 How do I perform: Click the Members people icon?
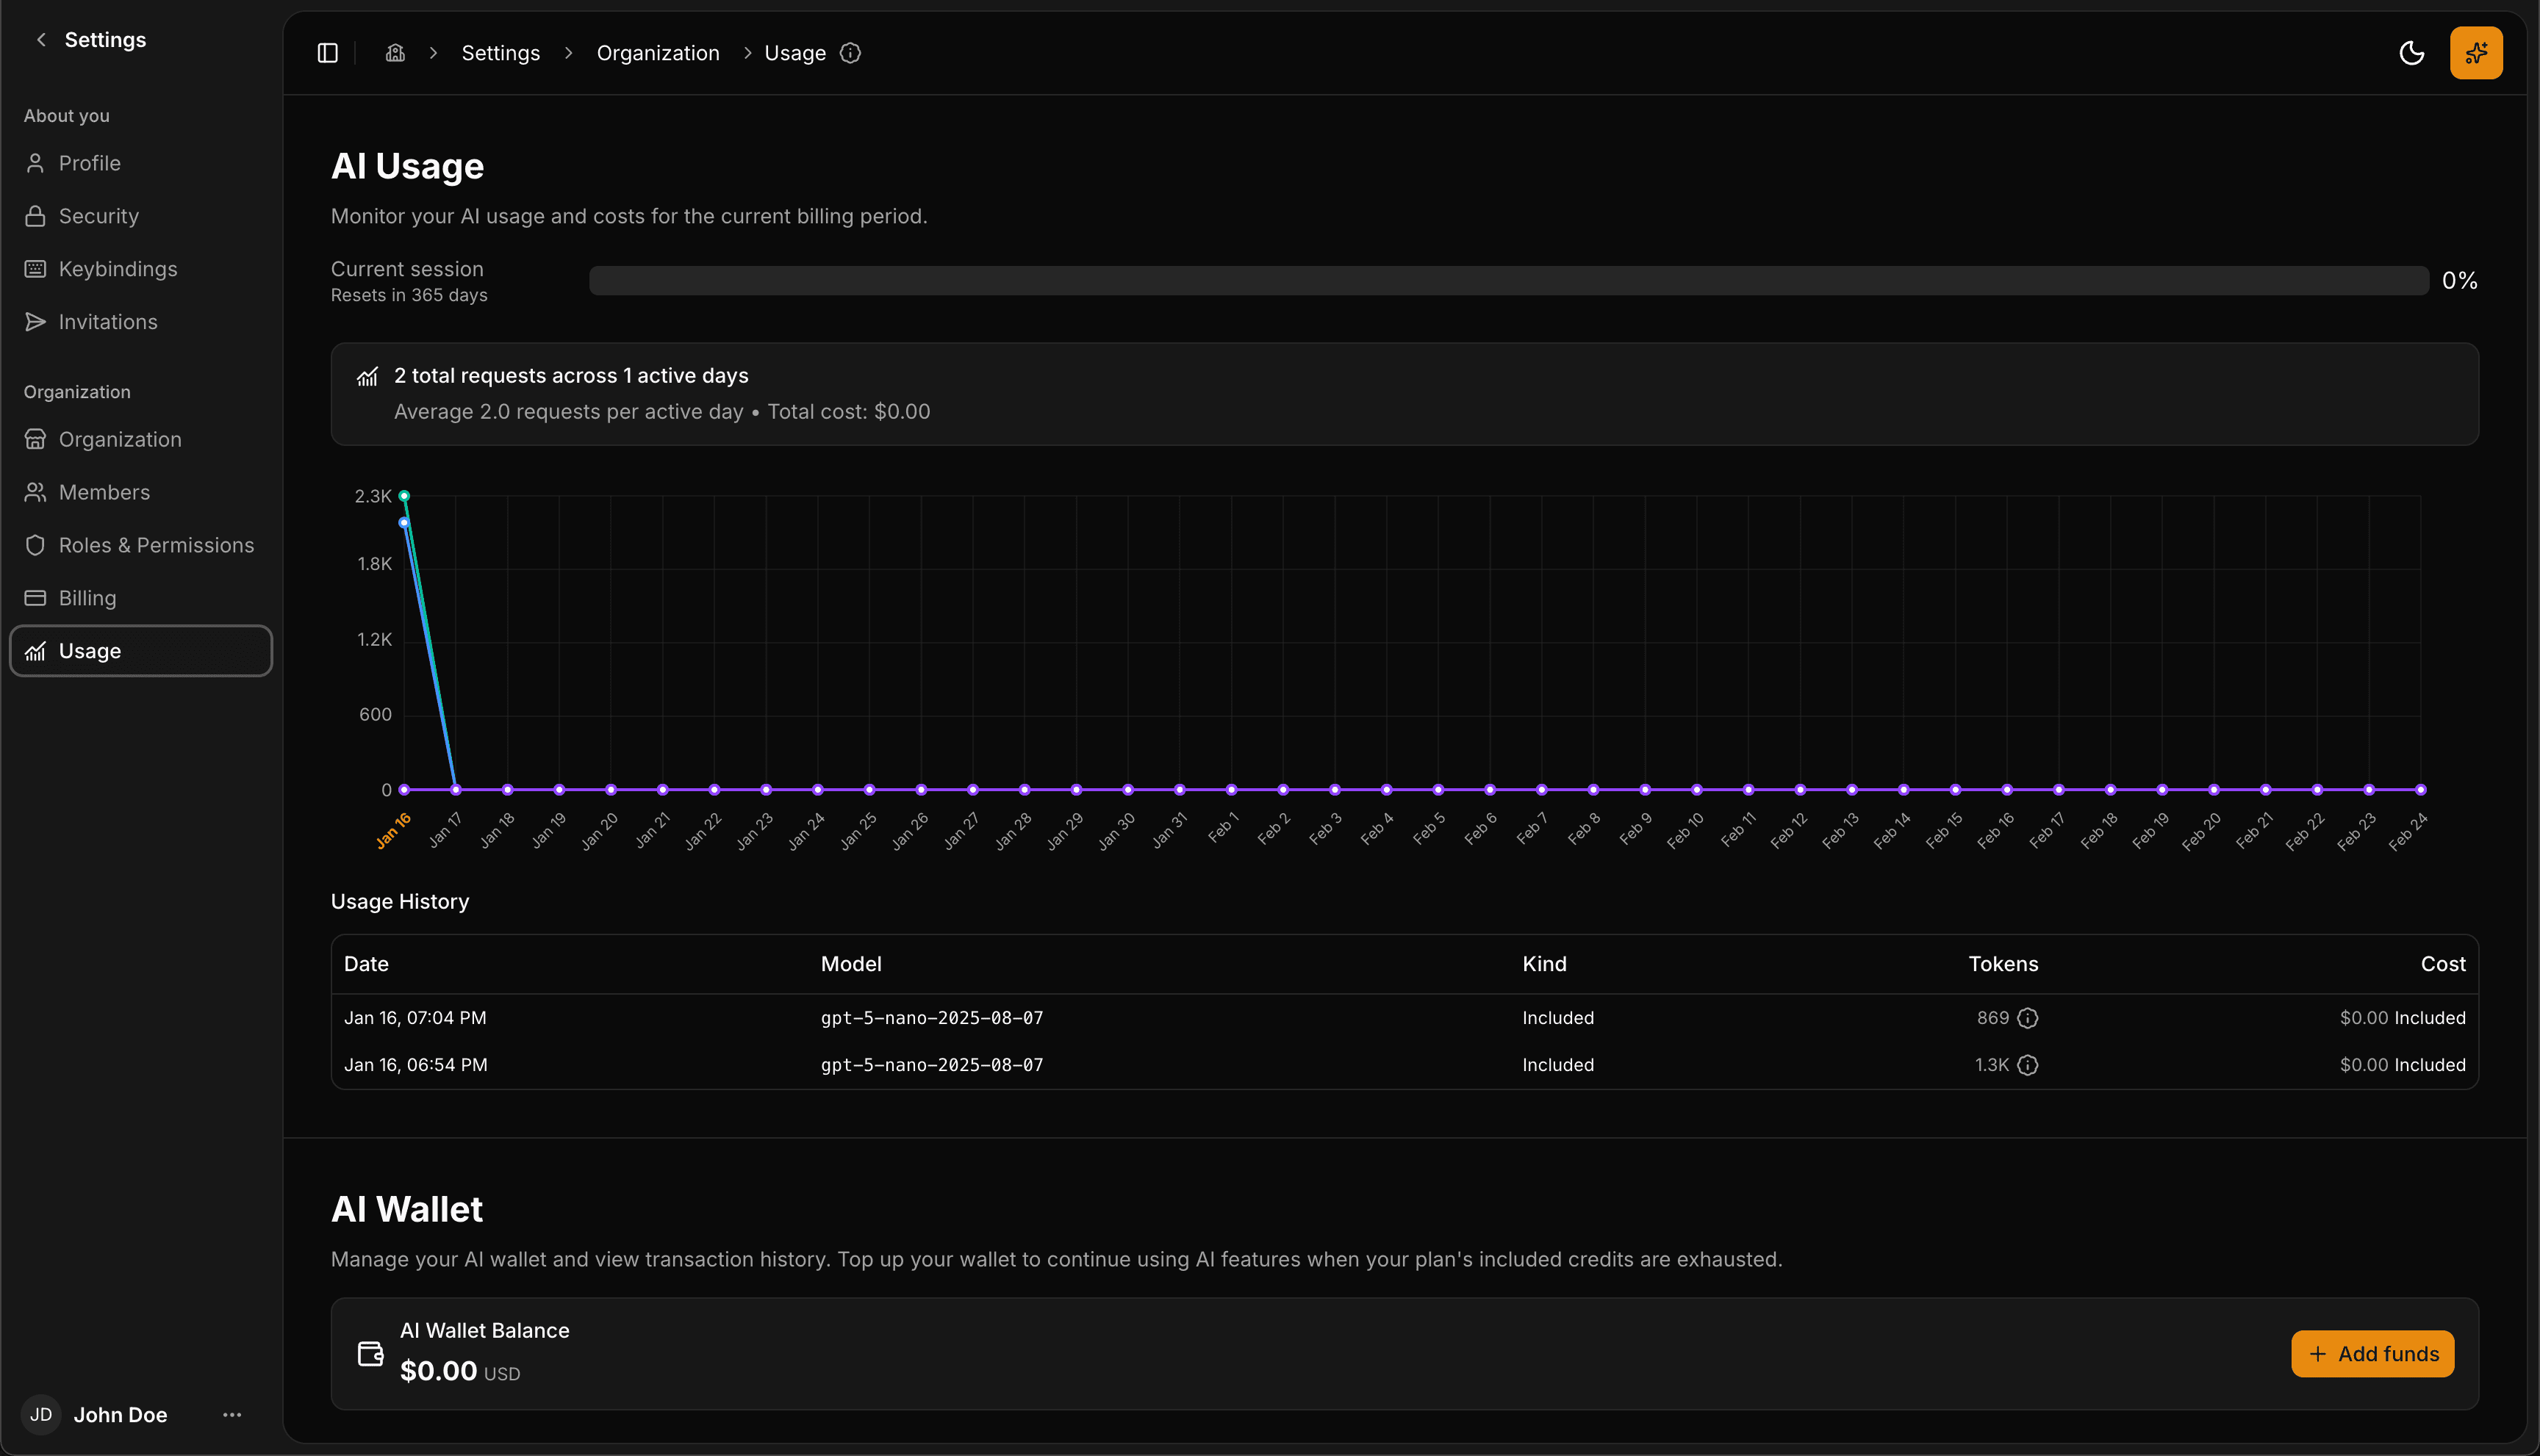coord(36,492)
